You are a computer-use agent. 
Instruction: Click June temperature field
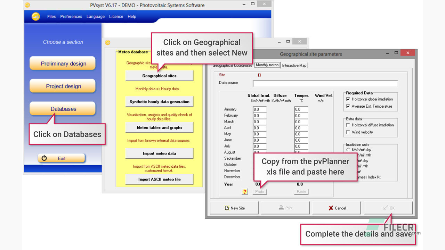point(301,140)
